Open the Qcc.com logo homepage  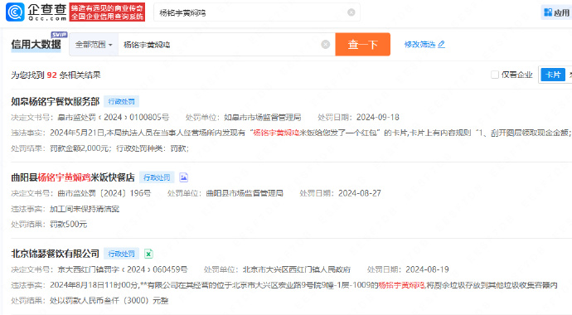coord(36,12)
